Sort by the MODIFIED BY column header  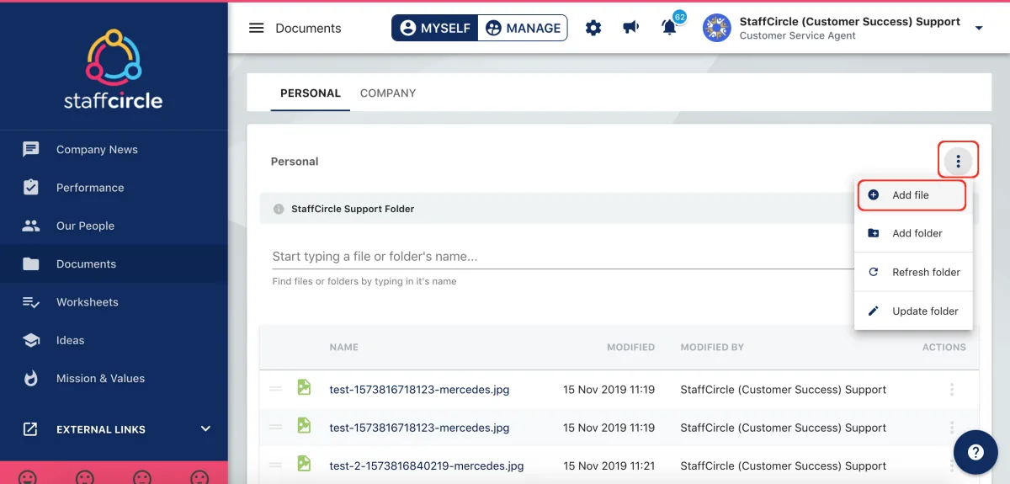tap(712, 347)
